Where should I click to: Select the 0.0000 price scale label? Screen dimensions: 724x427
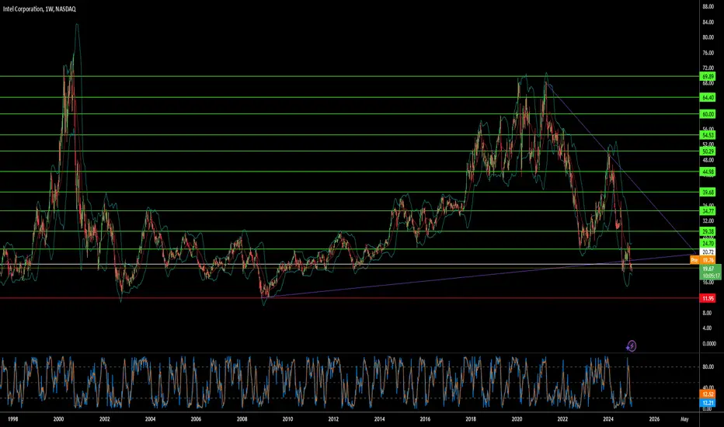(708, 343)
